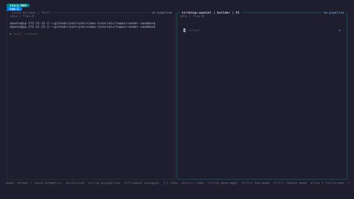Switch to tab-1
The height and width of the screenshot is (199, 354).
point(14,9)
